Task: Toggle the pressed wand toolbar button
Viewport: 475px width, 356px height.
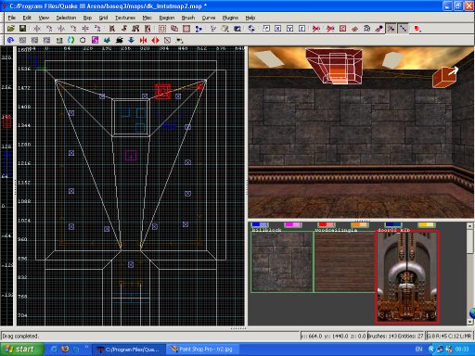Action: click(391, 29)
